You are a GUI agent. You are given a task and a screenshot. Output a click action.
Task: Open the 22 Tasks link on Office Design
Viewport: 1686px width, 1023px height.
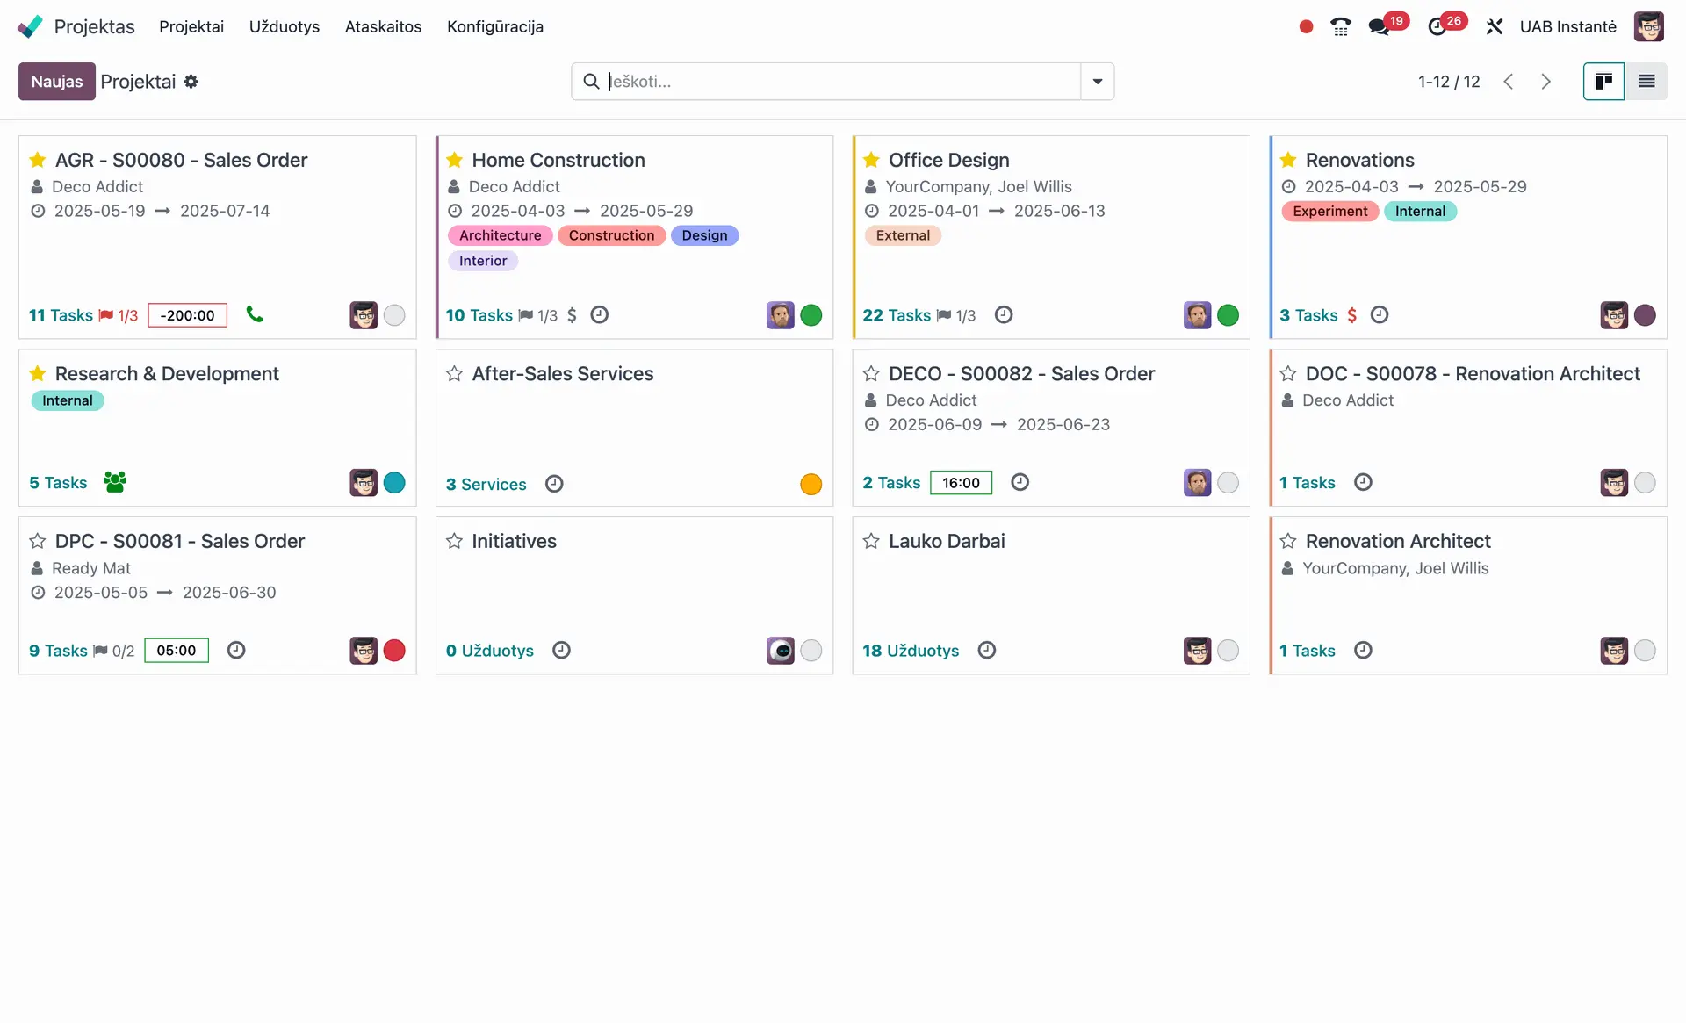click(896, 315)
